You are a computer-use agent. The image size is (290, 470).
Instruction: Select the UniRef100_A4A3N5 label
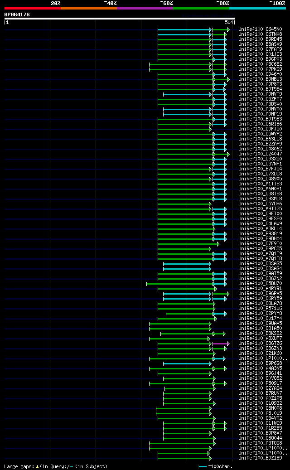[260, 368]
